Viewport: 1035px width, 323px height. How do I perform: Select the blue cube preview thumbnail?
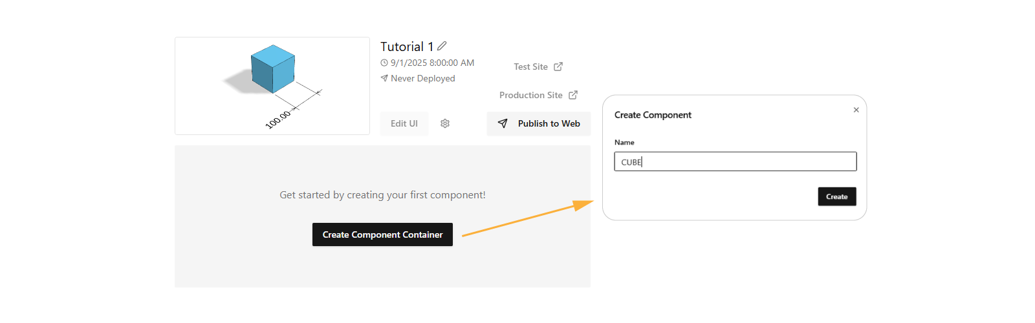pyautogui.click(x=272, y=86)
